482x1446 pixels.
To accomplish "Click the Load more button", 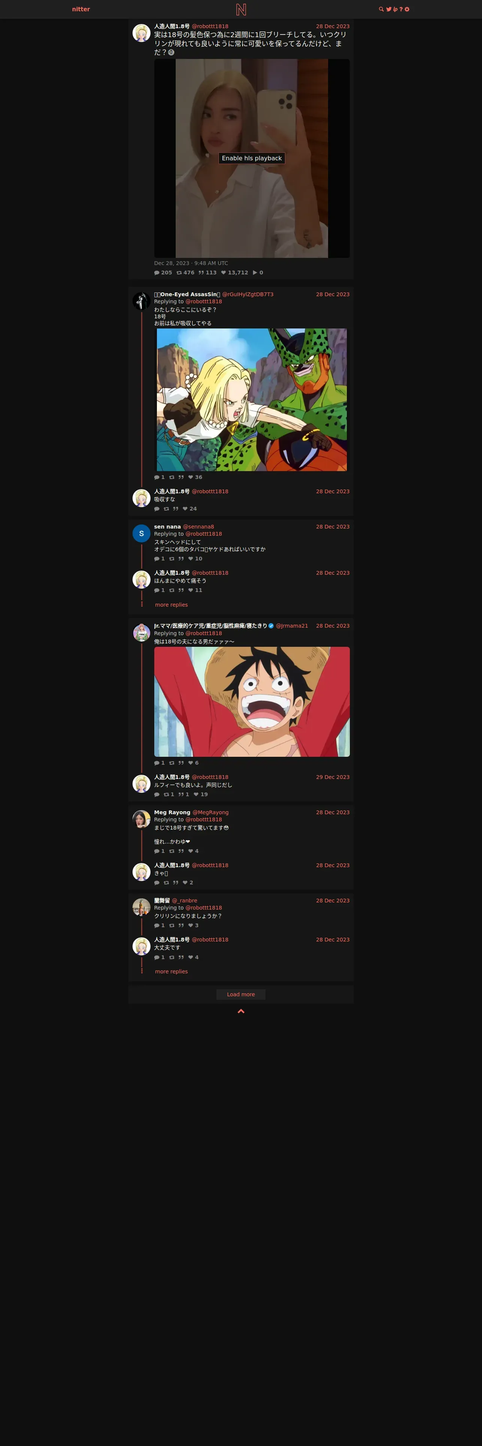I will [241, 994].
